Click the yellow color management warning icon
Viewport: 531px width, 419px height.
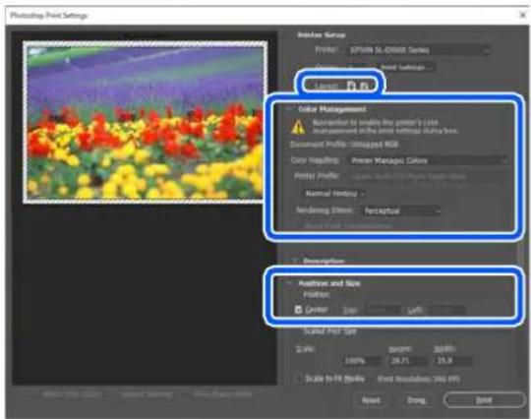coord(298,127)
